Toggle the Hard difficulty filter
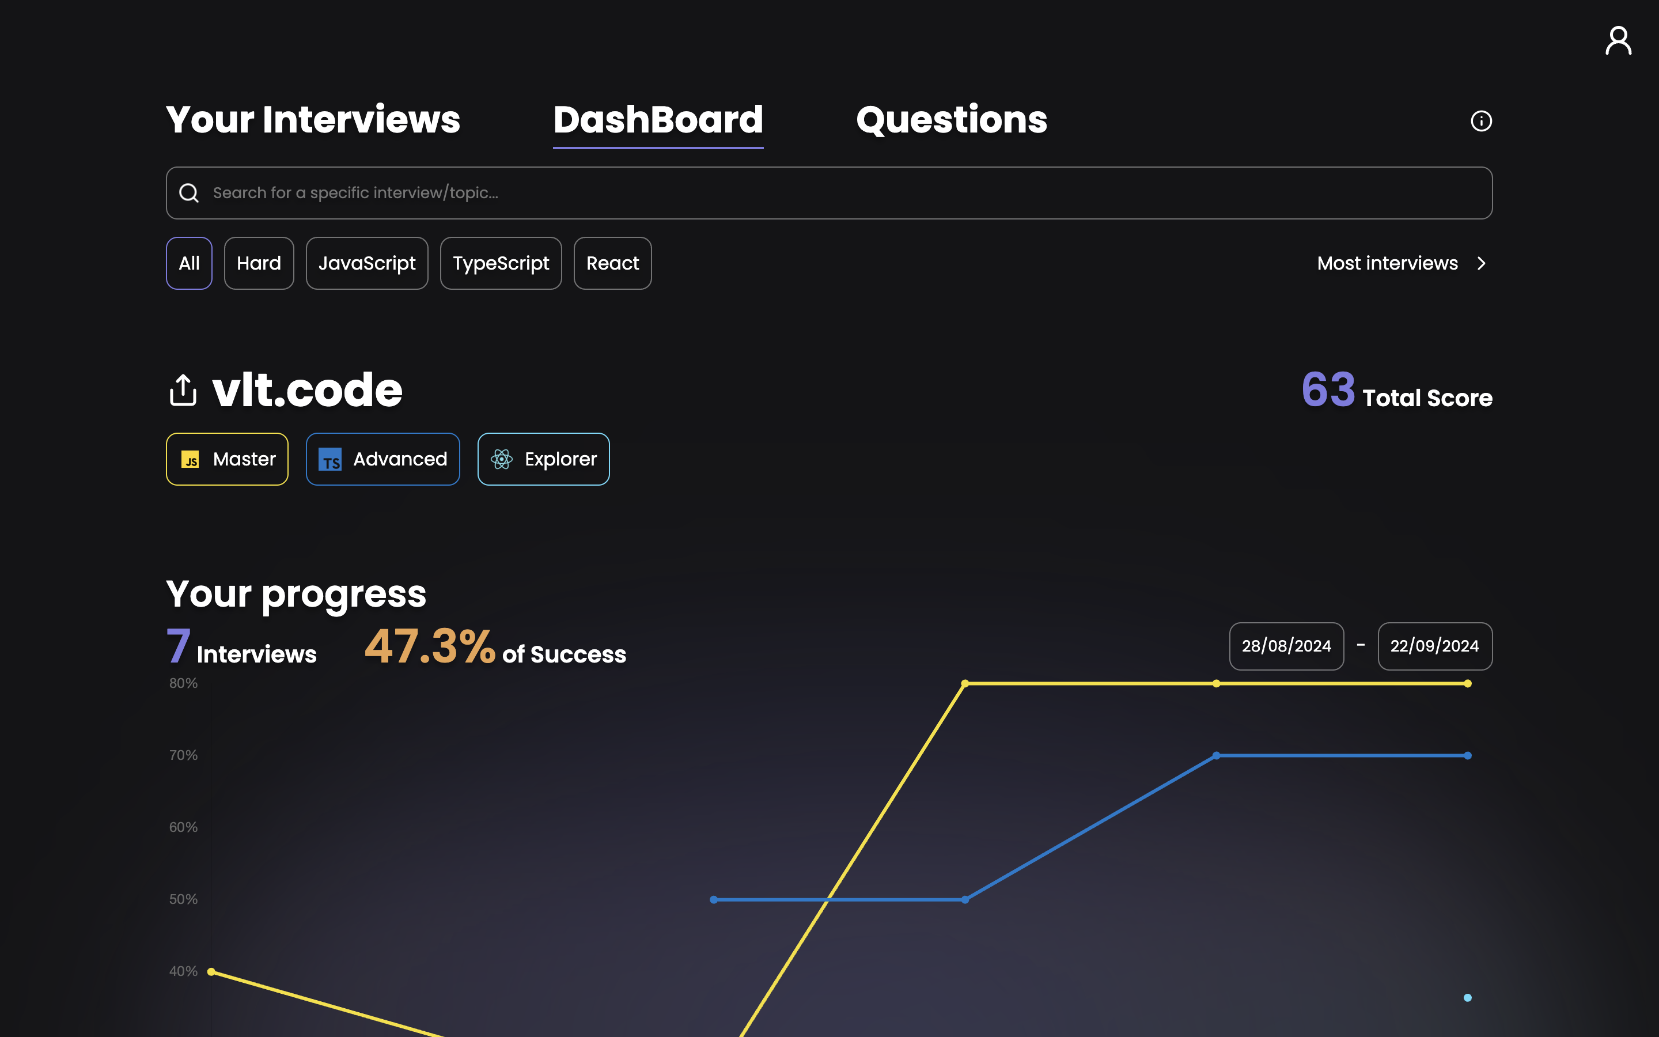The image size is (1659, 1037). [259, 263]
